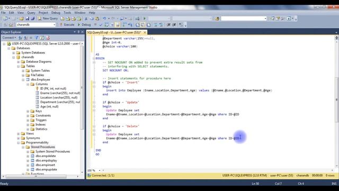Toggle Results to File mode
The height and width of the screenshot is (191, 339).
click(x=148, y=25)
